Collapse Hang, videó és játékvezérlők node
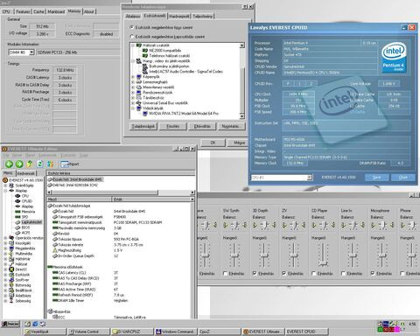Screen dimensions: 420x336 point(133,61)
